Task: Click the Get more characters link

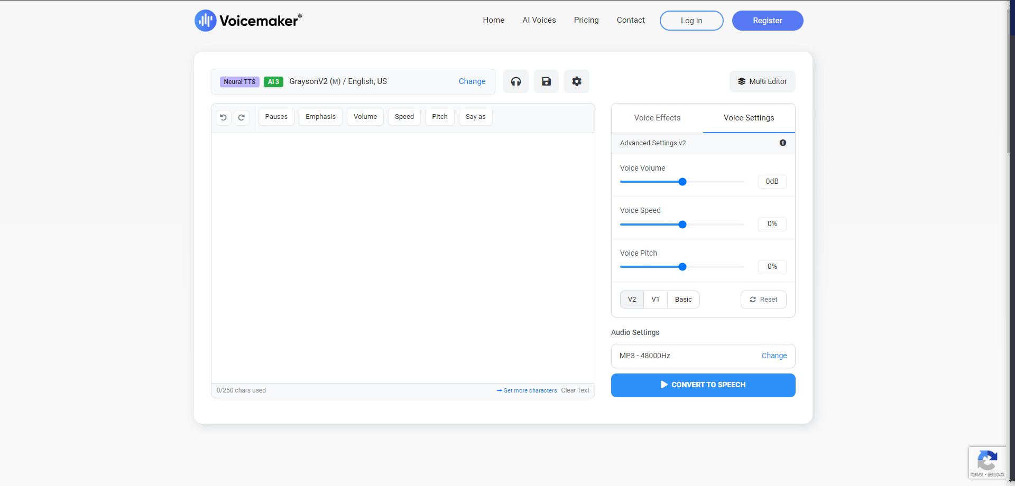Action: click(527, 390)
